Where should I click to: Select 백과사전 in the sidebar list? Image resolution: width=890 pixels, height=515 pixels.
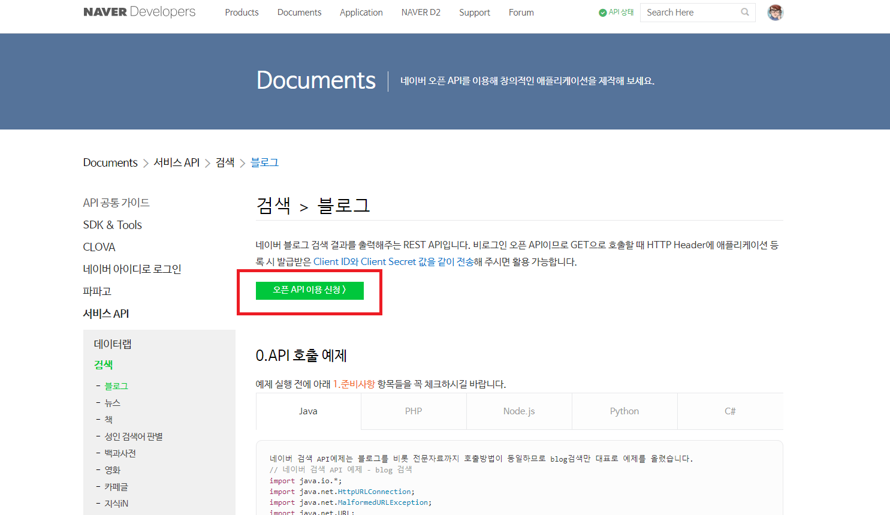click(x=120, y=453)
